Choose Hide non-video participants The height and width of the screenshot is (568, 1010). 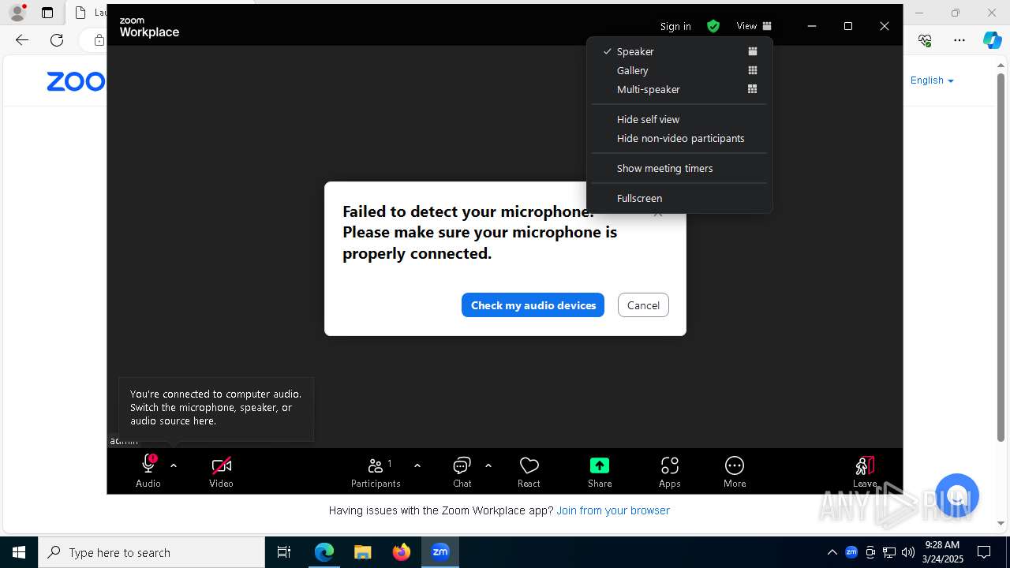(x=679, y=138)
